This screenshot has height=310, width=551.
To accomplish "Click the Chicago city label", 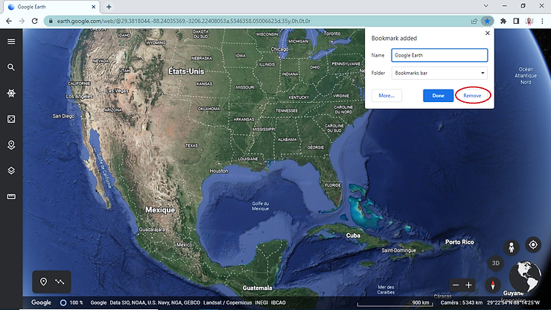I will [279, 49].
